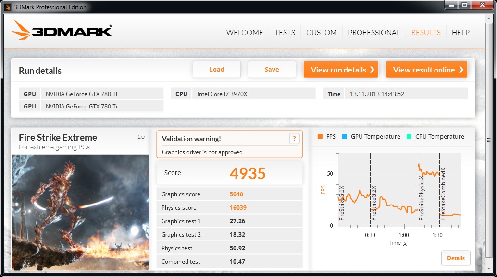The width and height of the screenshot is (497, 277).
Task: Click the vertical scrollbar down arrow
Action: 489,269
